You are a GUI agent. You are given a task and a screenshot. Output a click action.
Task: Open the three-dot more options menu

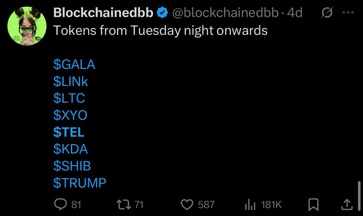(x=348, y=12)
